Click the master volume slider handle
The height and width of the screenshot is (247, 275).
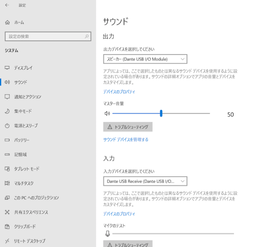(x=161, y=114)
